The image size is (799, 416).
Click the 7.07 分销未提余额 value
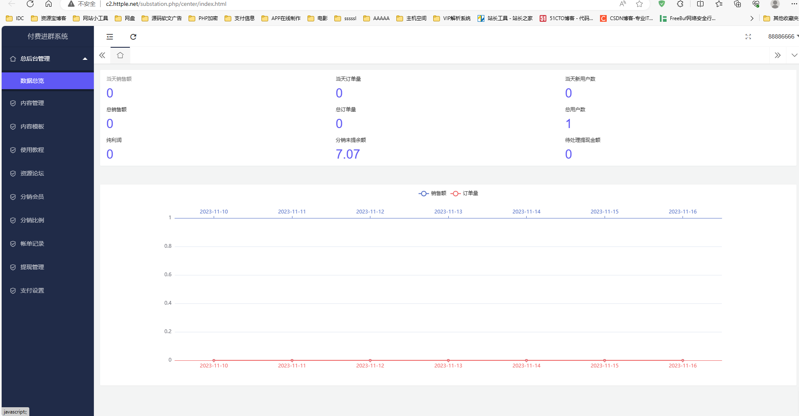pyautogui.click(x=348, y=154)
